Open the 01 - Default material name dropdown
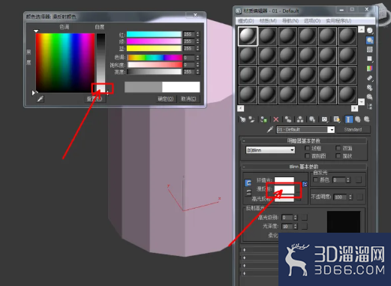 [332, 130]
